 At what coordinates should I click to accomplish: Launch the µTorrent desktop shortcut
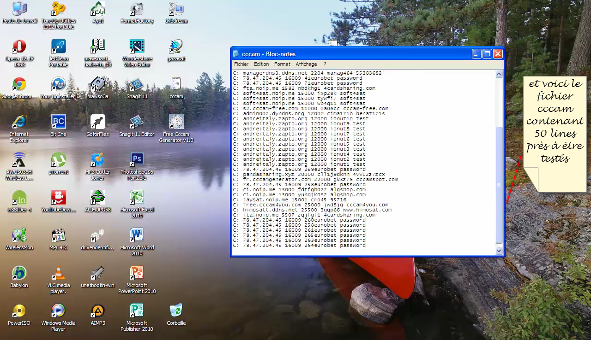pos(58,160)
